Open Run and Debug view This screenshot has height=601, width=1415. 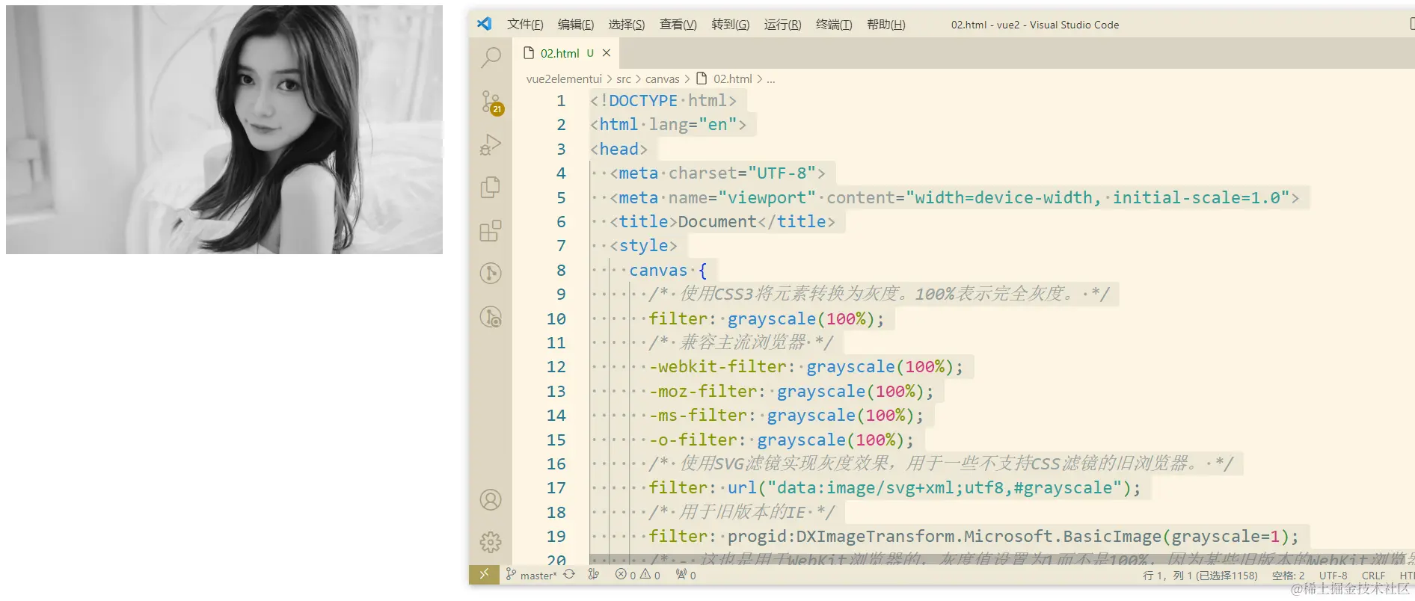[491, 144]
